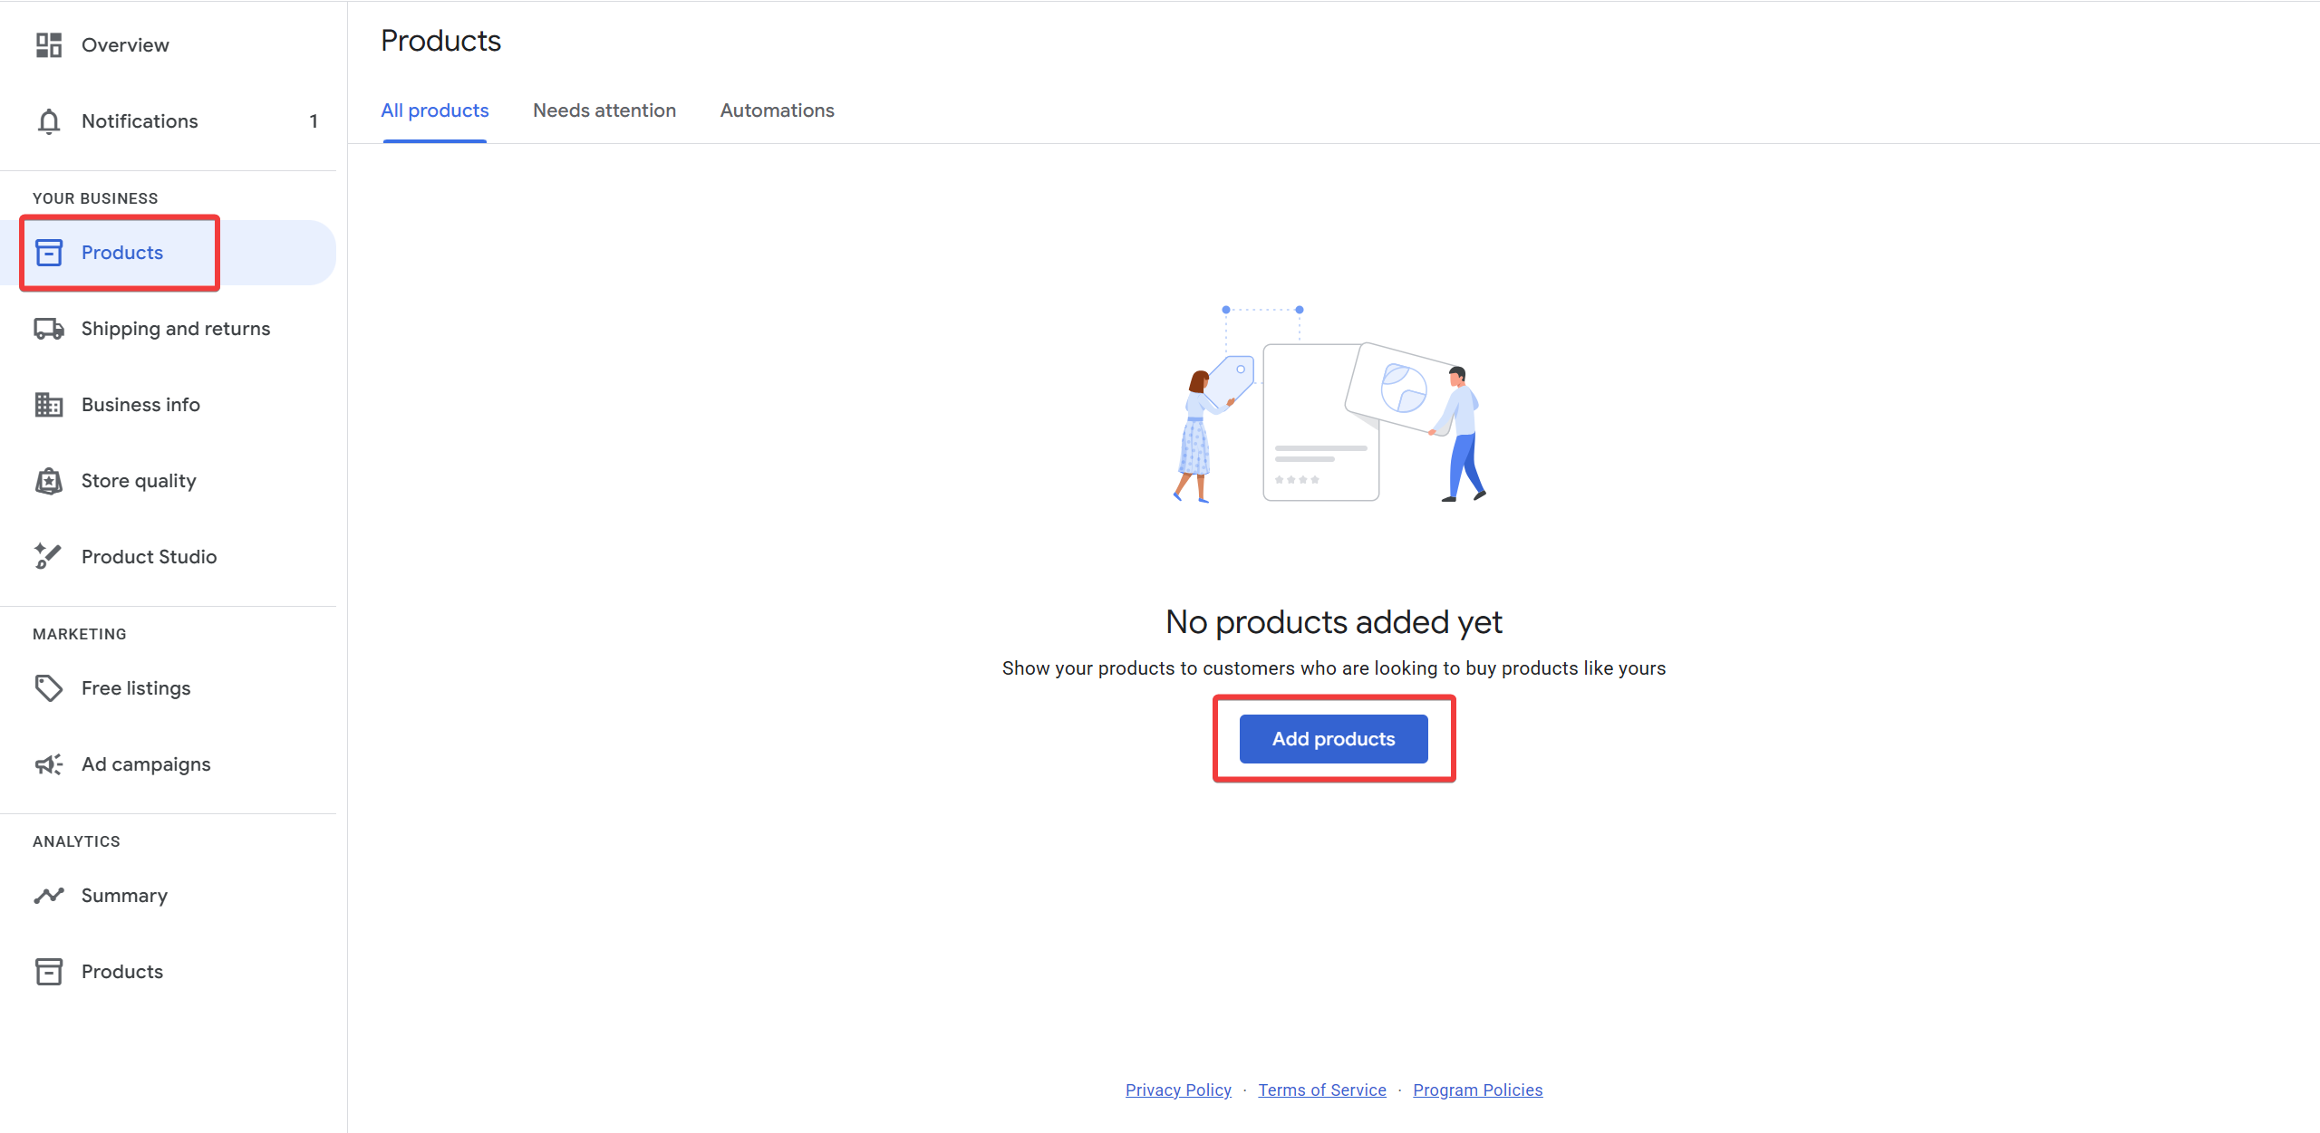Switch to the Needs attention tab
The height and width of the screenshot is (1133, 2320).
point(604,110)
